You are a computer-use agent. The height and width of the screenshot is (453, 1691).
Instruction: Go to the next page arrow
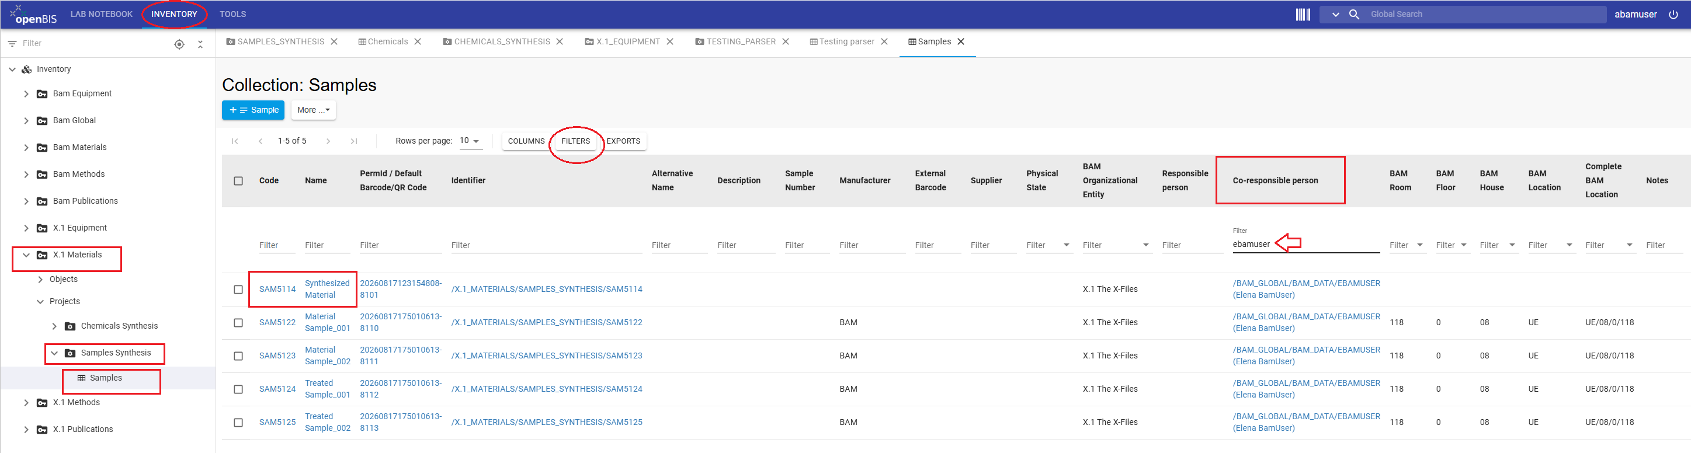point(328,141)
